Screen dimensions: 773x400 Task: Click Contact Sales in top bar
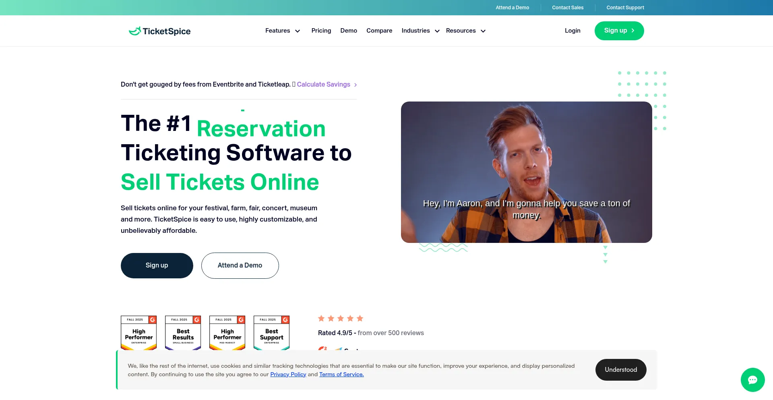click(568, 8)
